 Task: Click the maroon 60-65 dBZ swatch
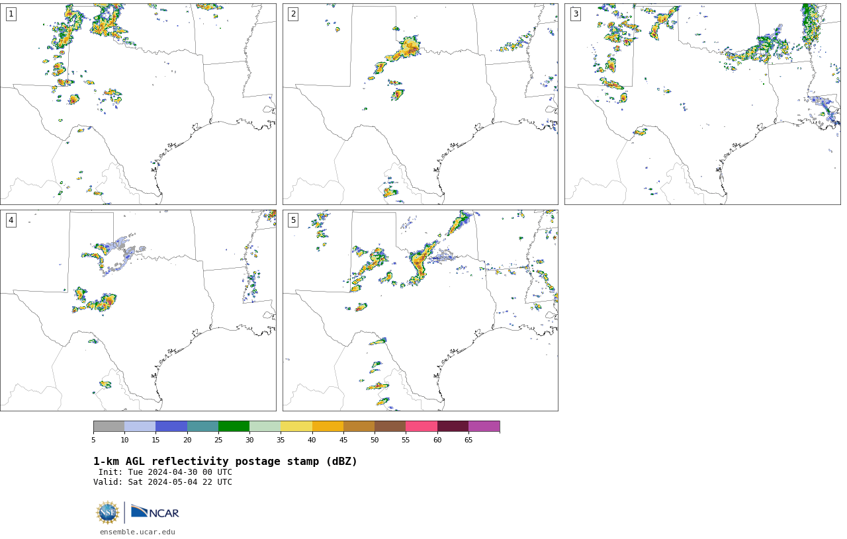[453, 426]
